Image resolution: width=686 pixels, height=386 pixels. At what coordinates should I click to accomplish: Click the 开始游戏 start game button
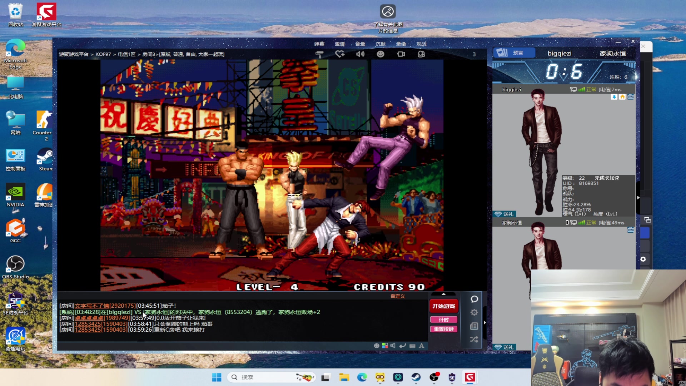pos(444,306)
